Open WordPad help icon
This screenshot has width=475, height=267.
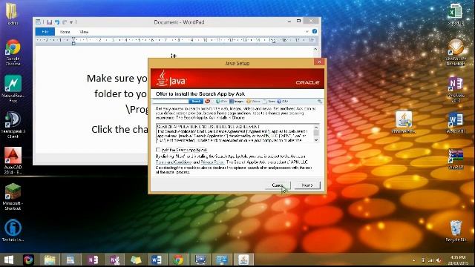pyautogui.click(x=315, y=31)
